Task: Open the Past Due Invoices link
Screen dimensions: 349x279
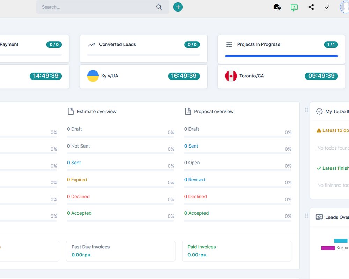Action: coord(90,247)
